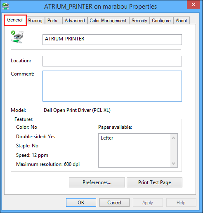203x213 pixels.
Task: Click the 'Paper available:' label
Action: point(115,127)
